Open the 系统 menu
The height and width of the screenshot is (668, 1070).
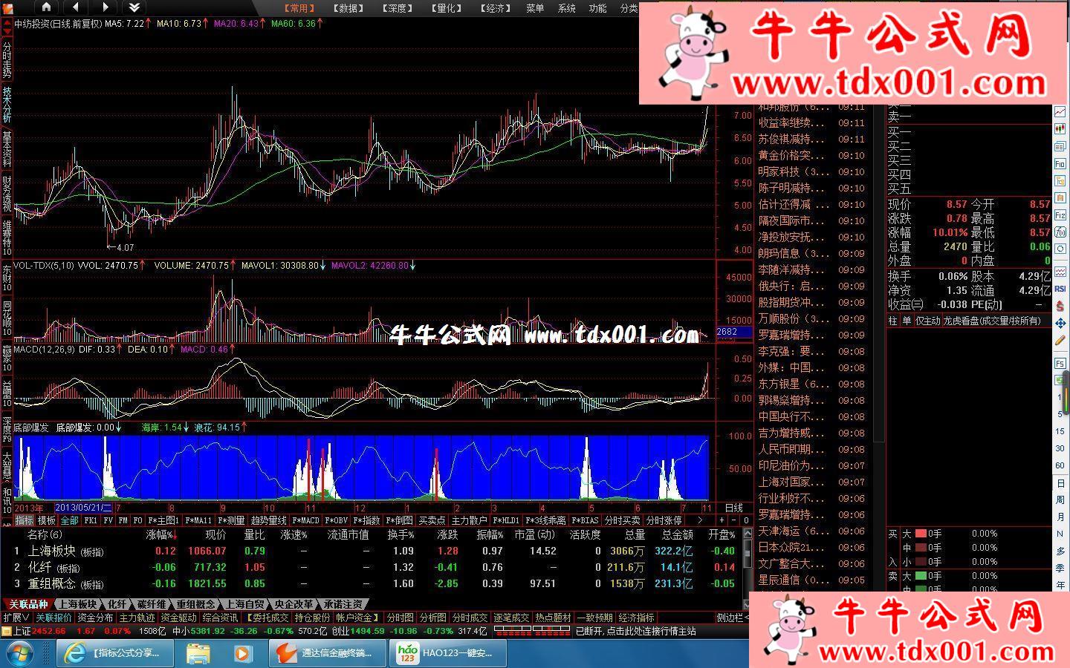[x=566, y=8]
